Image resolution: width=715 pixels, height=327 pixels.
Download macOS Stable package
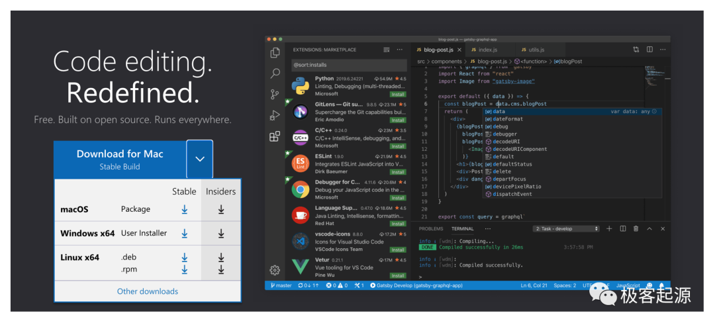coord(184,209)
